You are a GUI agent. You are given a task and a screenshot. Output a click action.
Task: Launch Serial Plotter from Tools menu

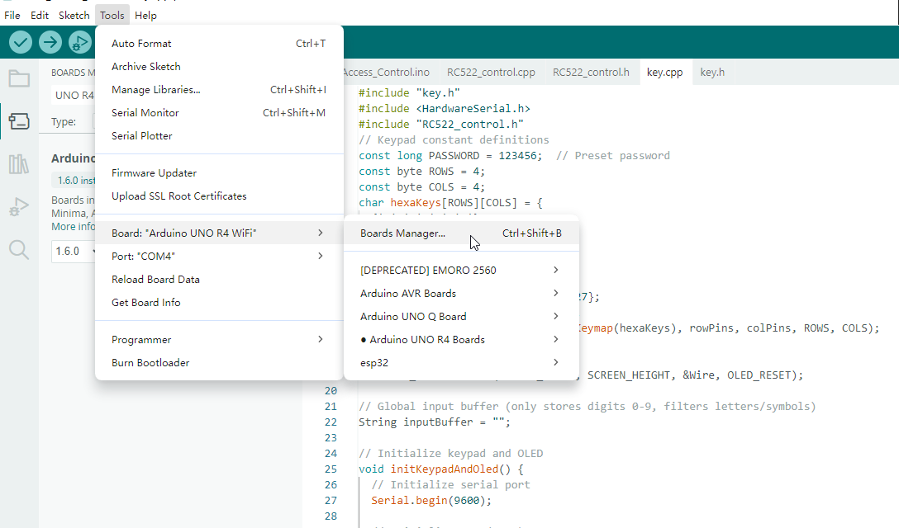tap(219, 136)
